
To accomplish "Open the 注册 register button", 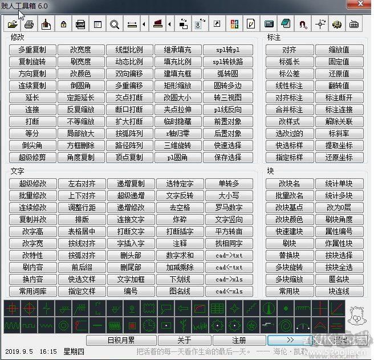I will point(238,340).
